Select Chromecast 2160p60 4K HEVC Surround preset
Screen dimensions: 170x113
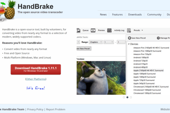click(151, 87)
